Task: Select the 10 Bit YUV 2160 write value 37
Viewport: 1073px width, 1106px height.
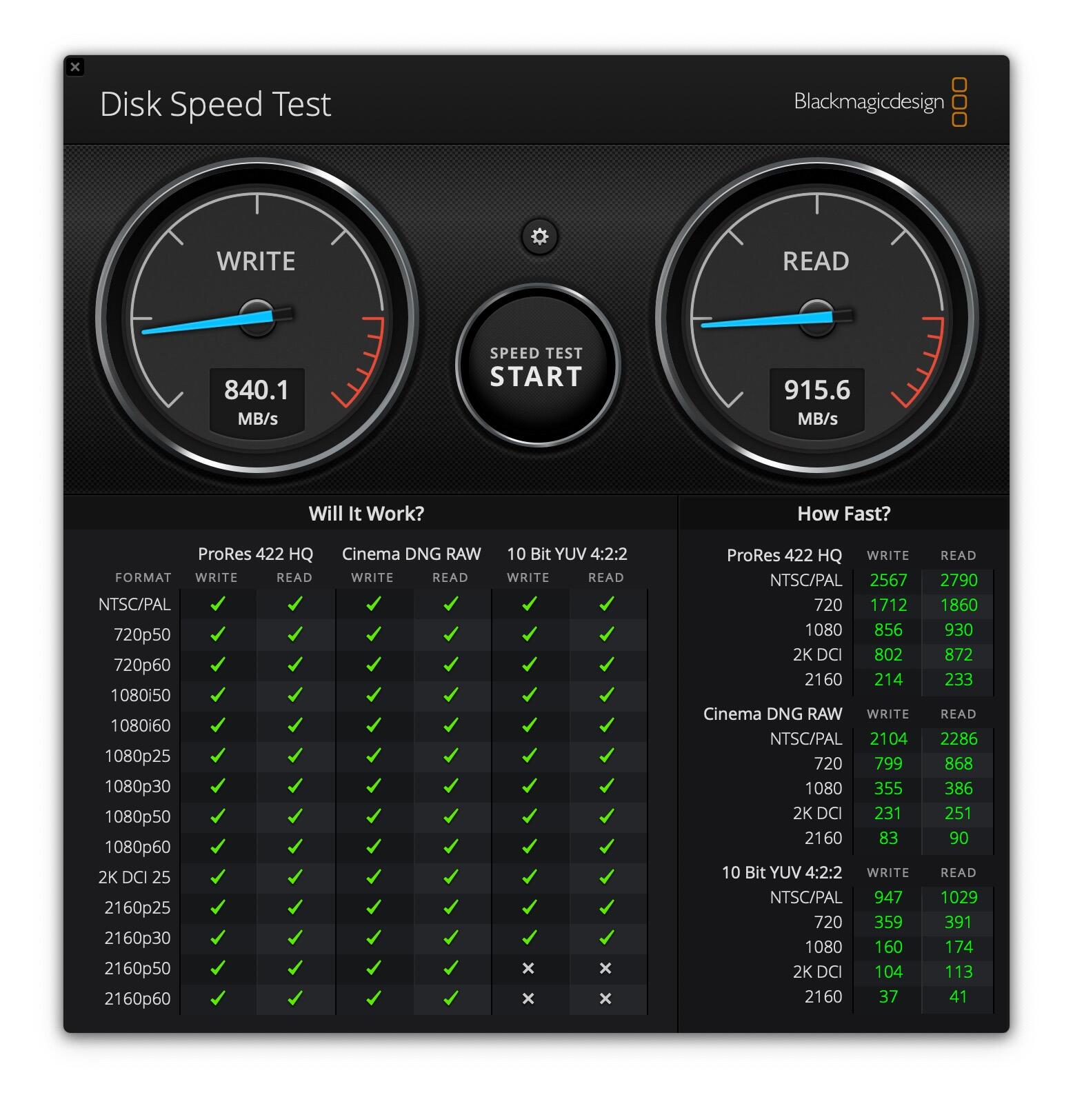Action: (x=888, y=997)
